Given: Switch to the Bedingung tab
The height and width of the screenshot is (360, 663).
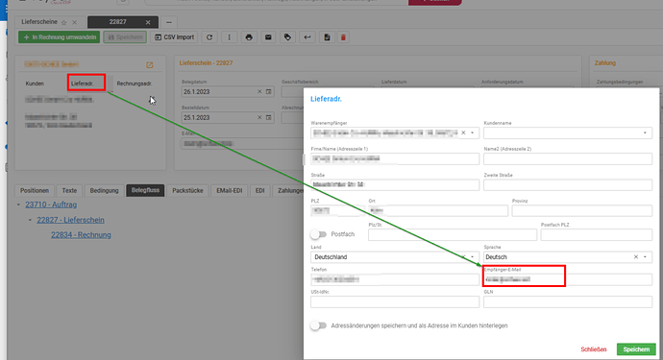Looking at the screenshot, I should click(104, 191).
